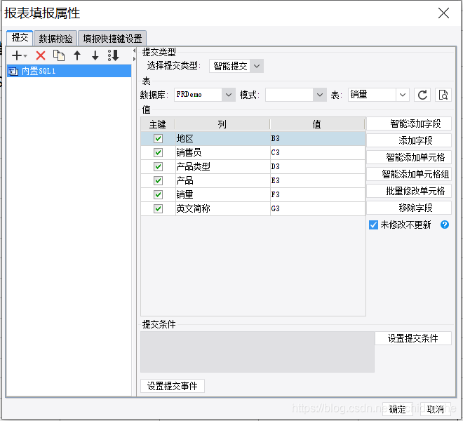
Task: Select the 销售员 column cell
Action: click(222, 152)
